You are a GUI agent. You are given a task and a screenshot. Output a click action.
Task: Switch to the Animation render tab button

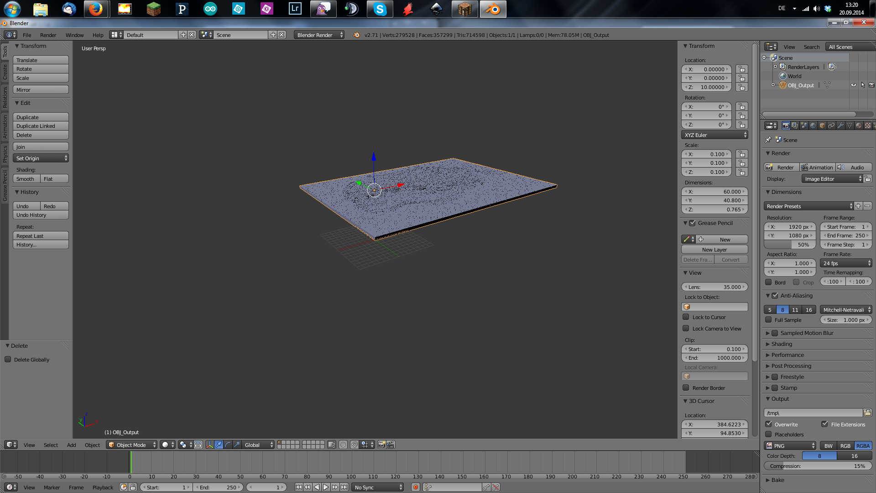[x=818, y=167]
